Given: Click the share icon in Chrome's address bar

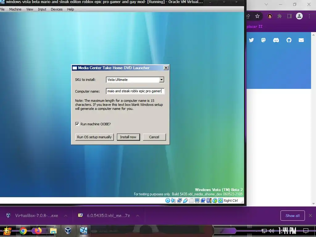Looking at the screenshot, I should coord(248,16).
